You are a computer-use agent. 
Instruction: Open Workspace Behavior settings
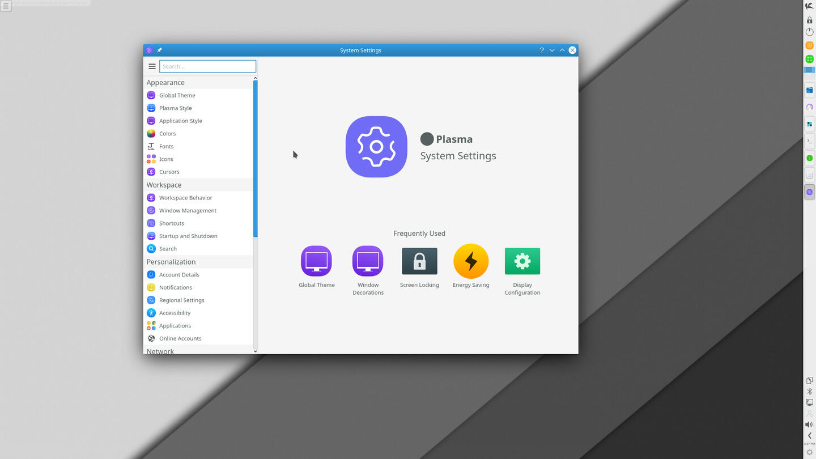198,198
